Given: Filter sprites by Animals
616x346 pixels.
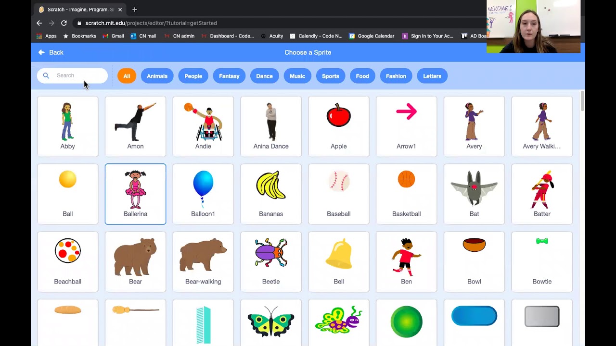Looking at the screenshot, I should click(x=157, y=76).
